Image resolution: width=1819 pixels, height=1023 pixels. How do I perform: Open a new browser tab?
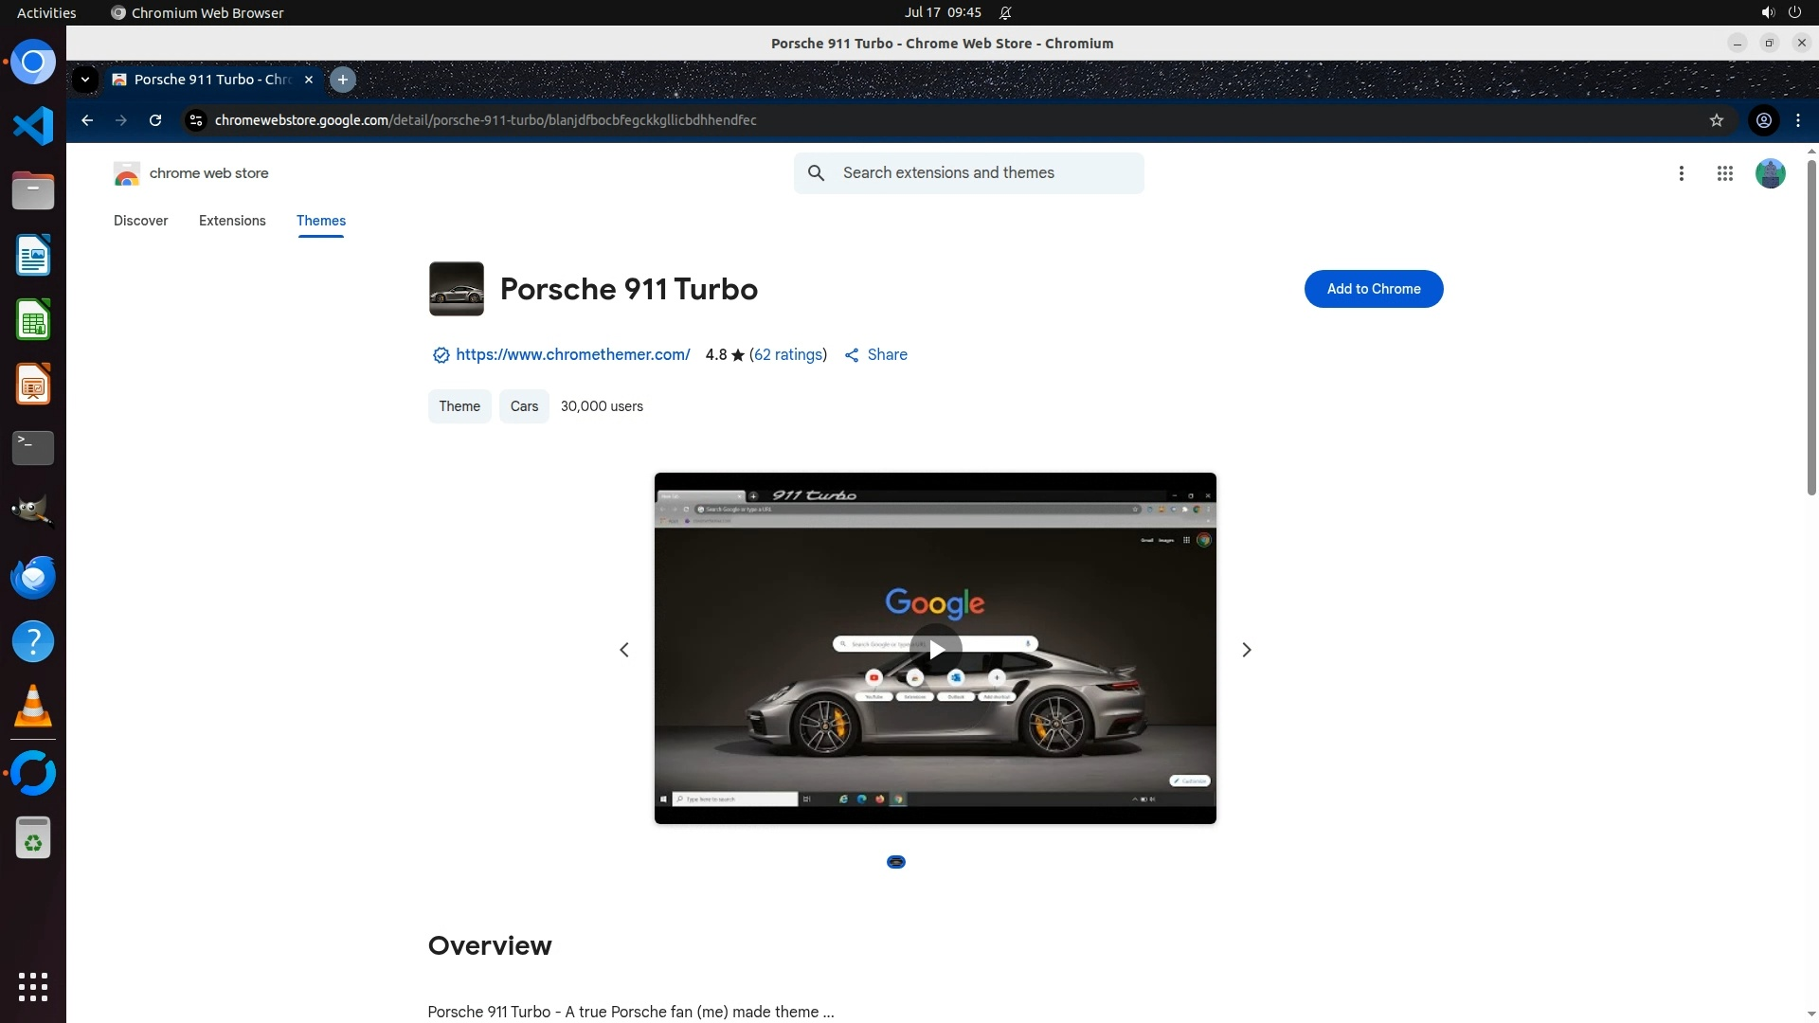tap(343, 80)
